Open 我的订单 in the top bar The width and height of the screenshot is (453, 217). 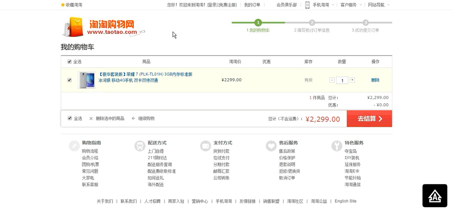[252, 5]
